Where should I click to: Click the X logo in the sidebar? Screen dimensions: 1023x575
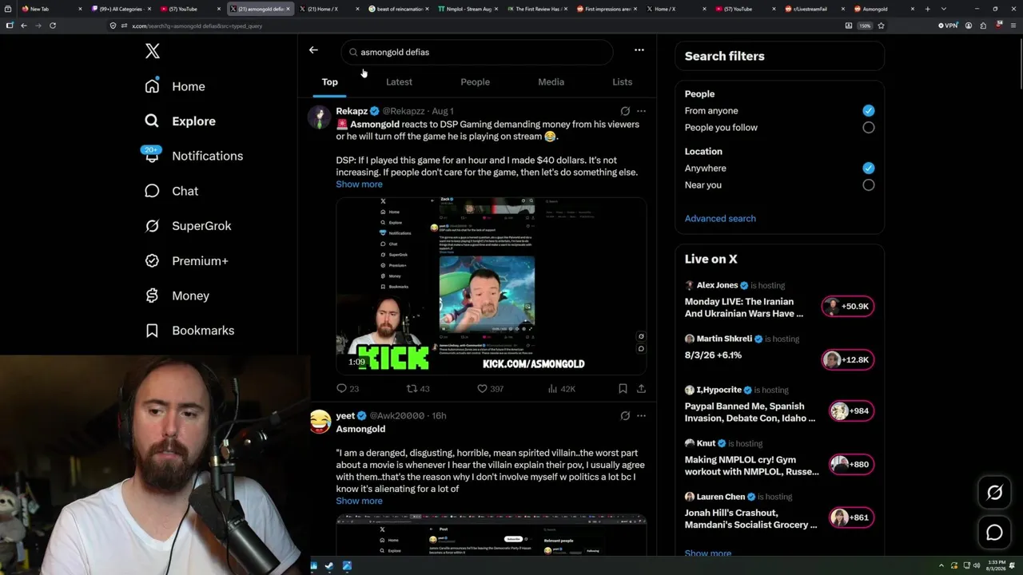click(x=153, y=52)
